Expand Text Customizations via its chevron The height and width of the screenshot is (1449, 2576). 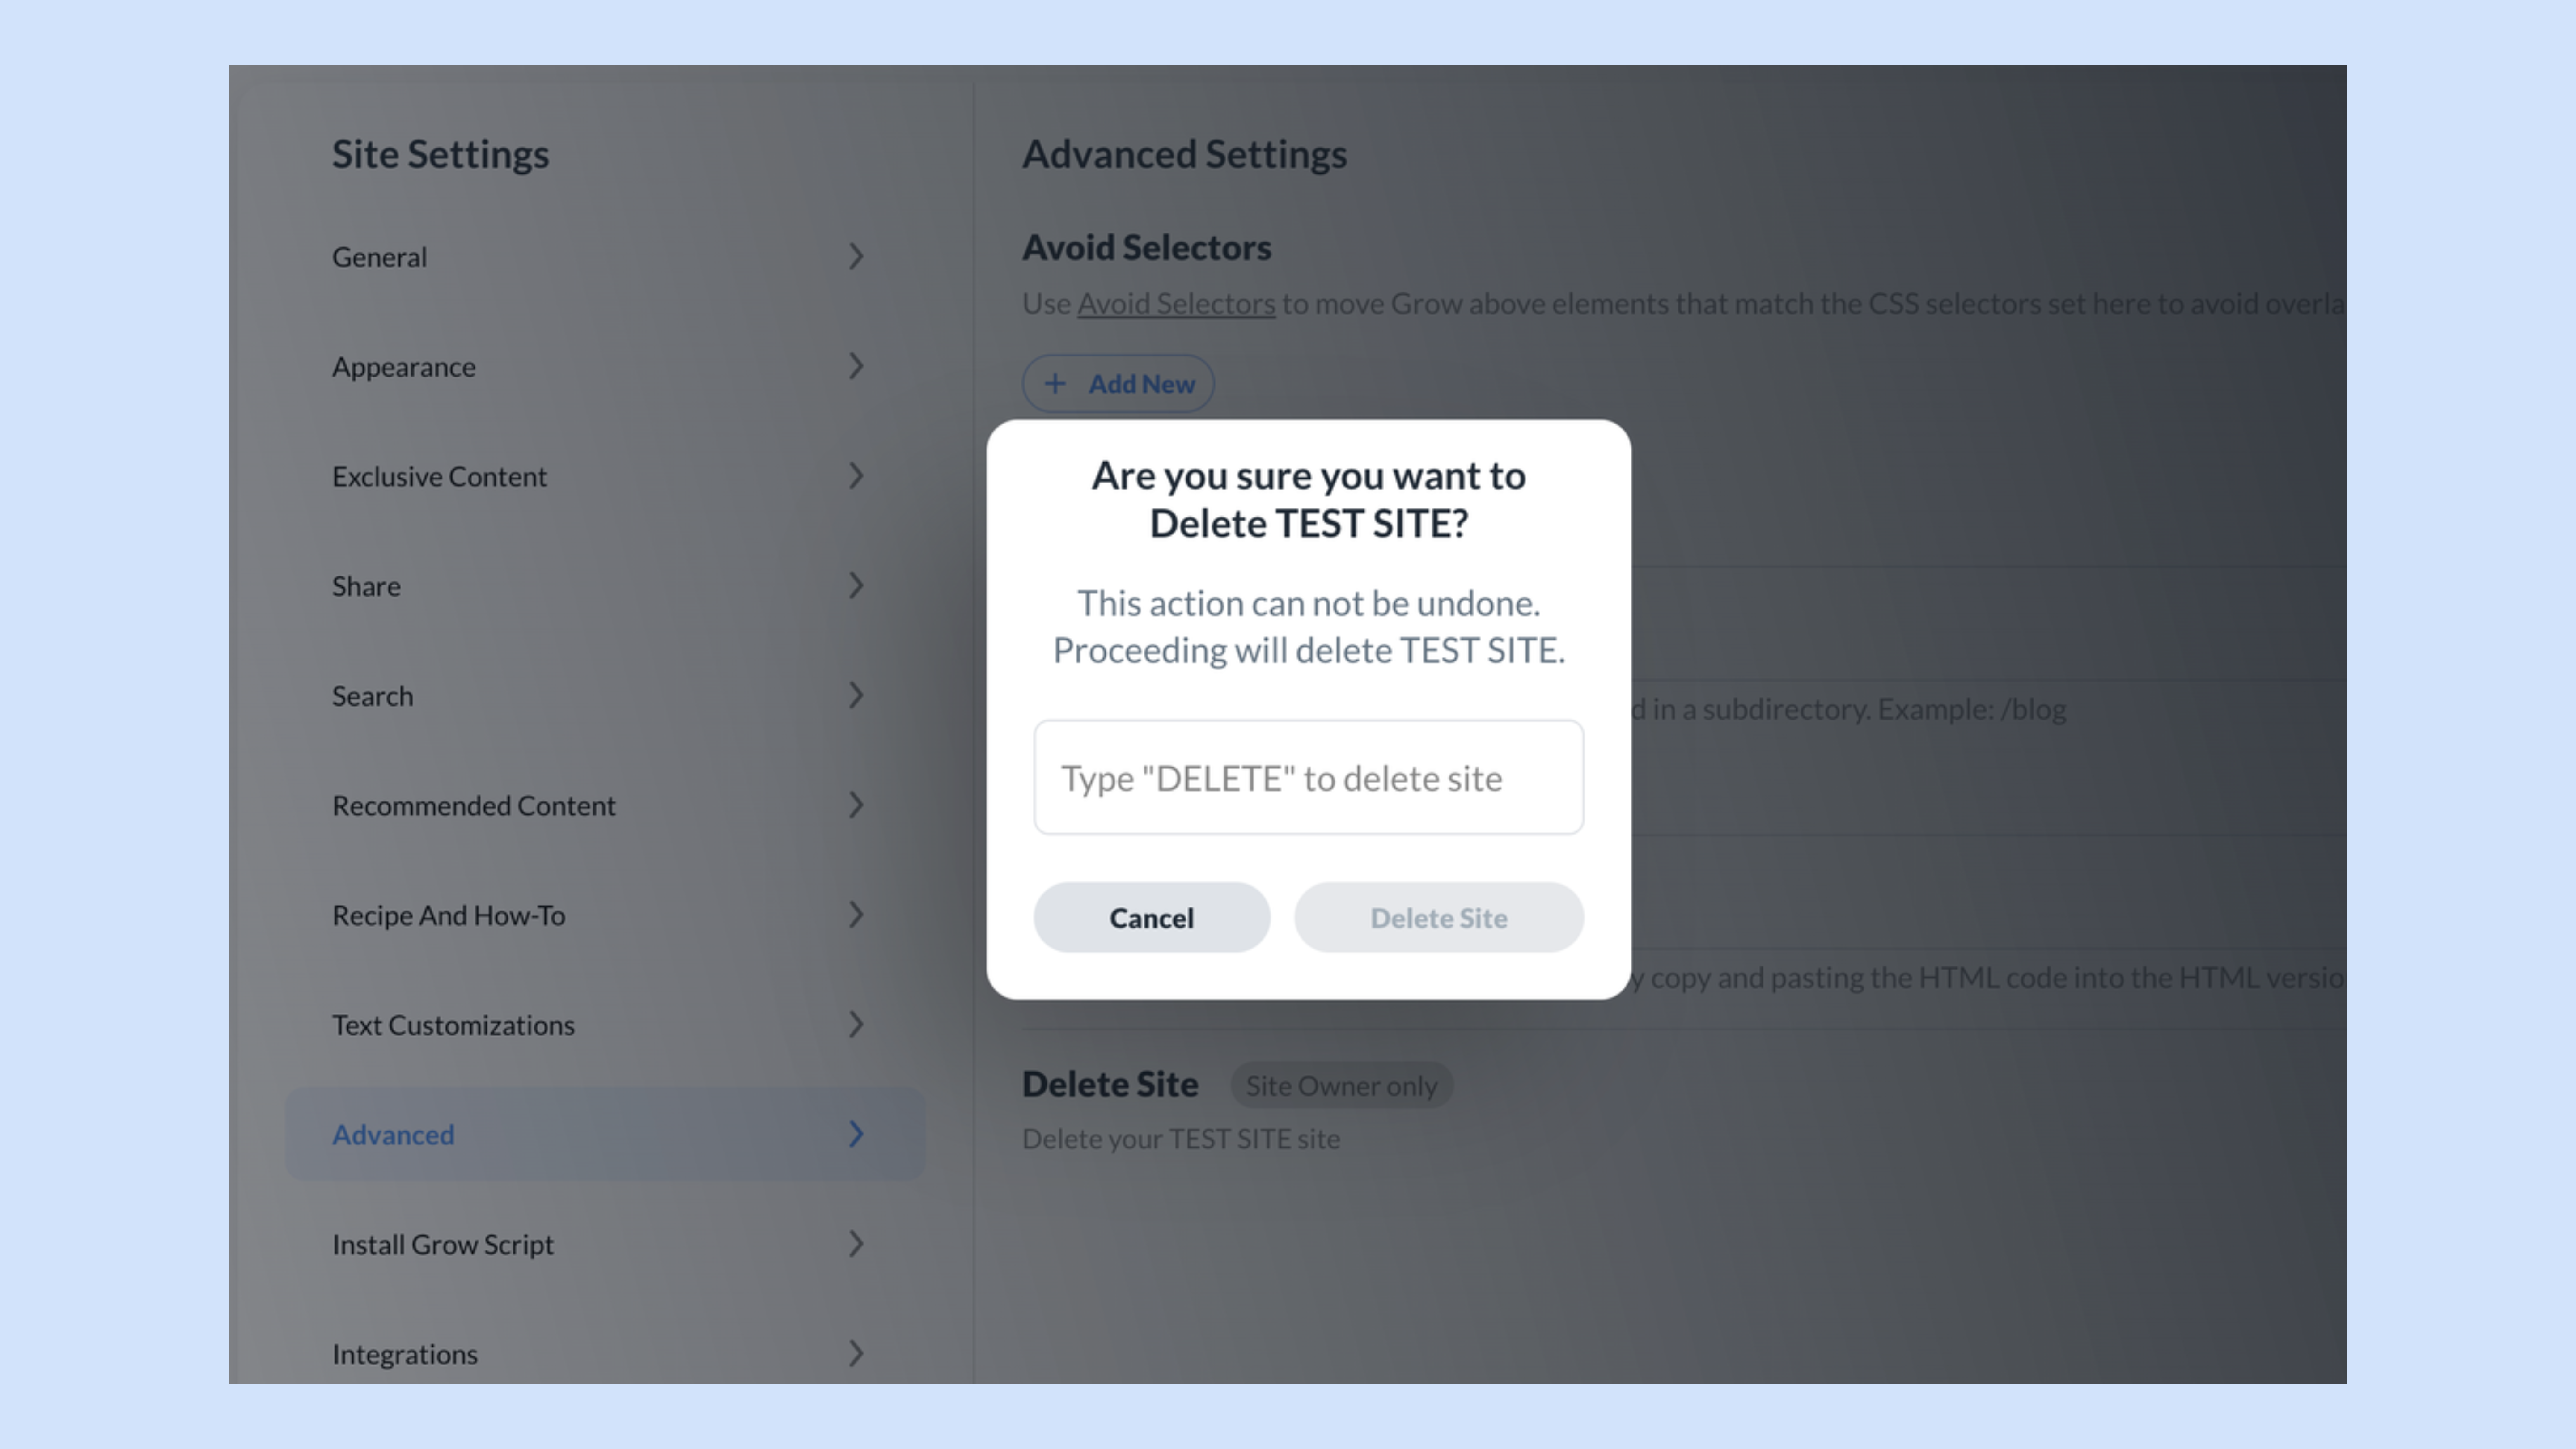point(856,1024)
